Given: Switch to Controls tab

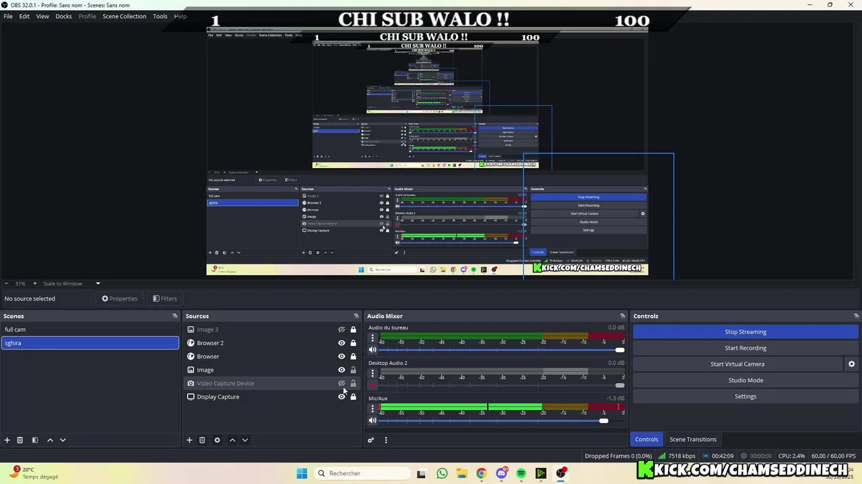Looking at the screenshot, I should (x=646, y=440).
